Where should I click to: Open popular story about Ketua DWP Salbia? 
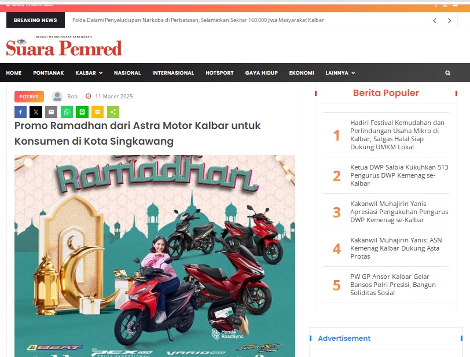coord(399,175)
